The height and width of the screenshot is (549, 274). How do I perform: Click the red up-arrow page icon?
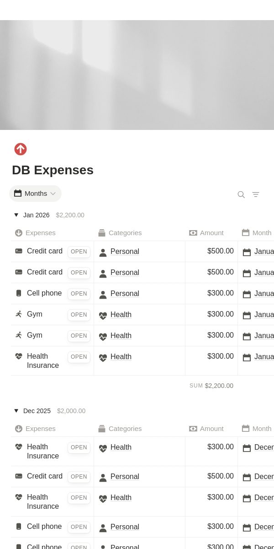[x=21, y=149]
